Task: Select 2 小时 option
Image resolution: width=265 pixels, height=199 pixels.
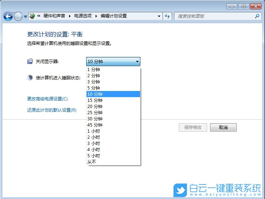Action: pos(113,137)
